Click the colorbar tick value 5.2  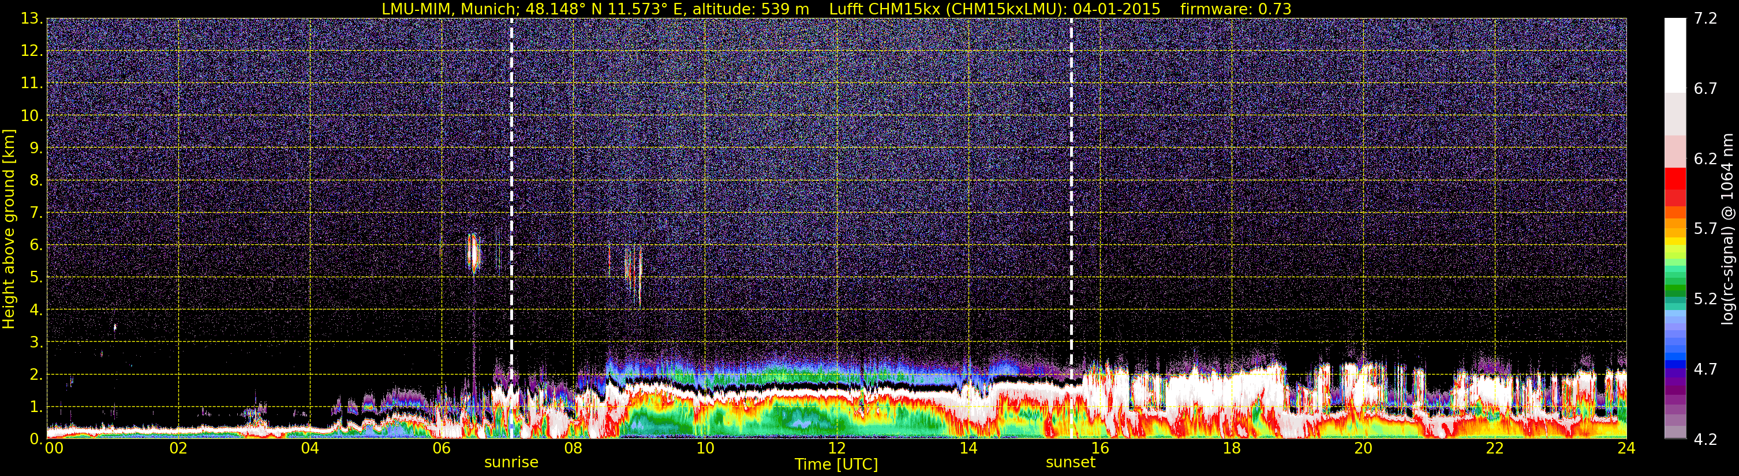click(1706, 299)
